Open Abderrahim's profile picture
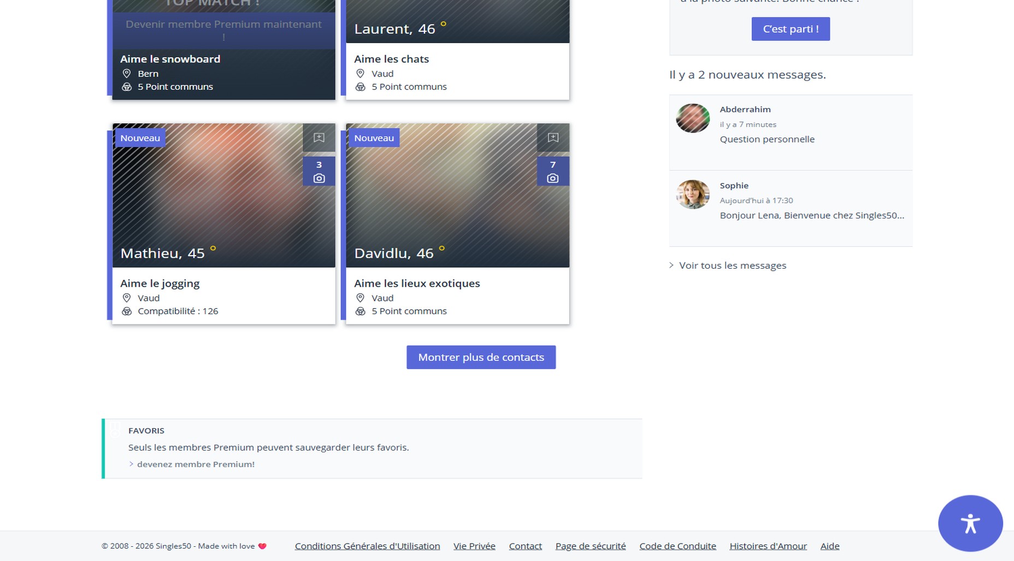This screenshot has height=561, width=1014. tap(693, 118)
